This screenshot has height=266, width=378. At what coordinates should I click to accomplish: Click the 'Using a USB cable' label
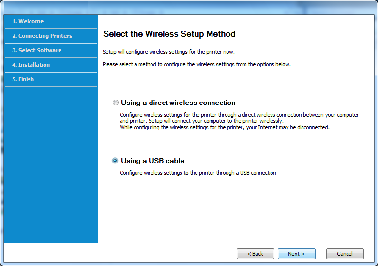pyautogui.click(x=152, y=161)
